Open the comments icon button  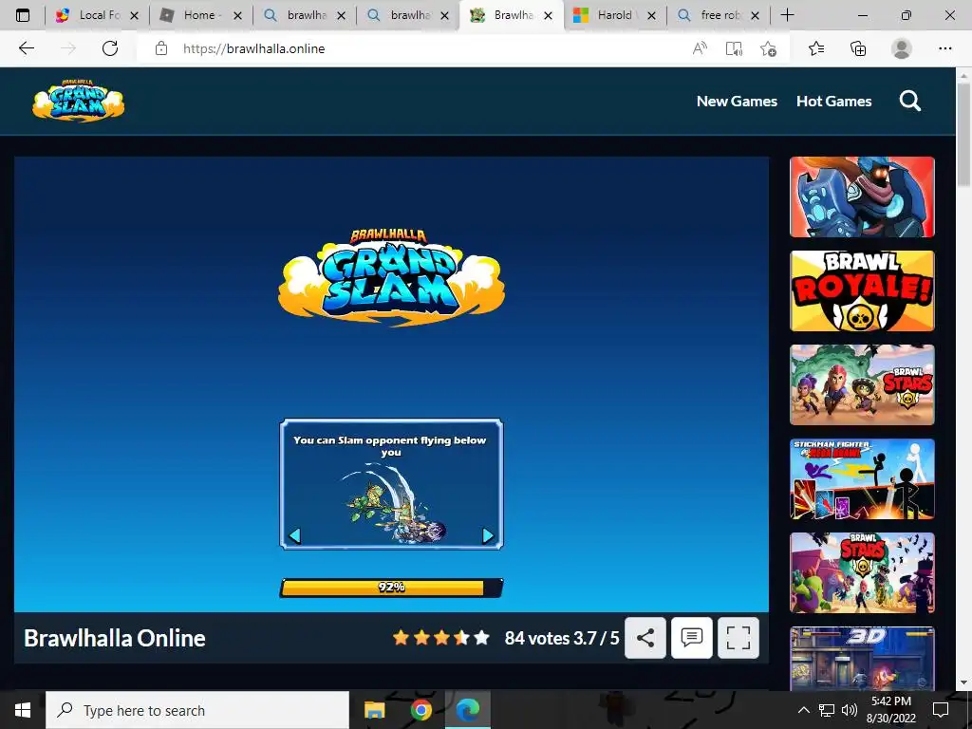pos(692,638)
